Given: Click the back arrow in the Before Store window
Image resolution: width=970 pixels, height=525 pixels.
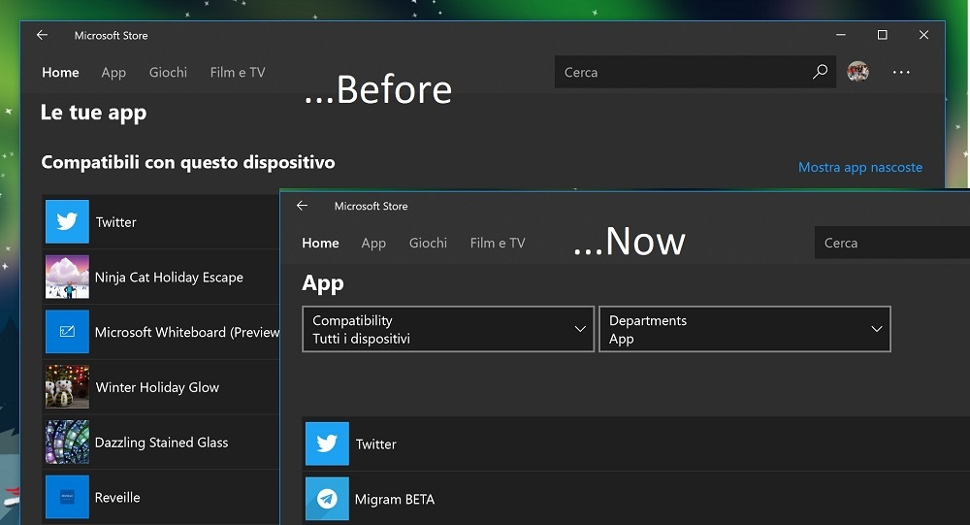Looking at the screenshot, I should click(42, 35).
